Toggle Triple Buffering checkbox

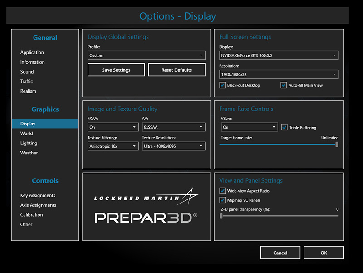tap(285, 128)
